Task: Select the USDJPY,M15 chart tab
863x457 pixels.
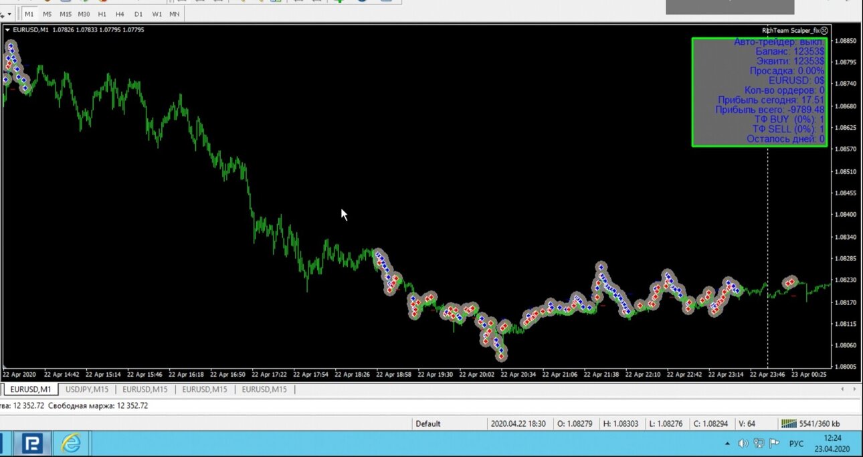Action: click(x=87, y=389)
